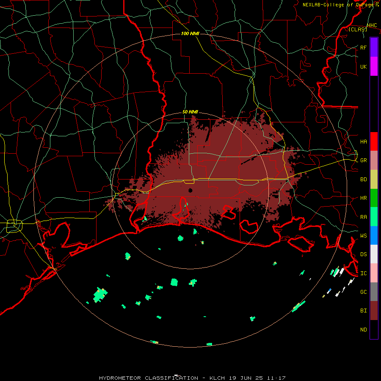The height and width of the screenshot is (381, 381).
Task: Click the "GC" legend label
Action: [x=363, y=292]
